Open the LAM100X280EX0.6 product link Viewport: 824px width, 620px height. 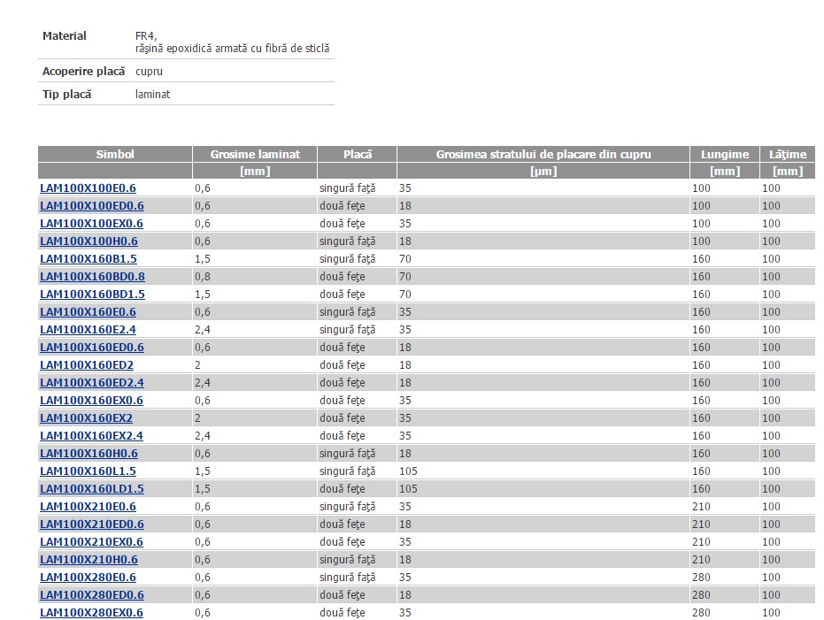[91, 613]
